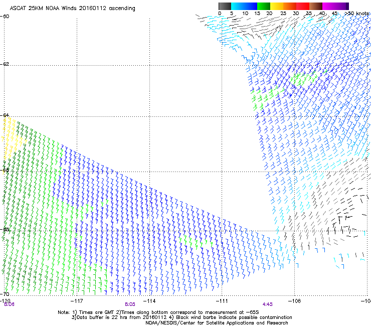Click the brown 35-40 knots legend color
Image resolution: width=371 pixels, height=326 pixels.
point(316,6)
